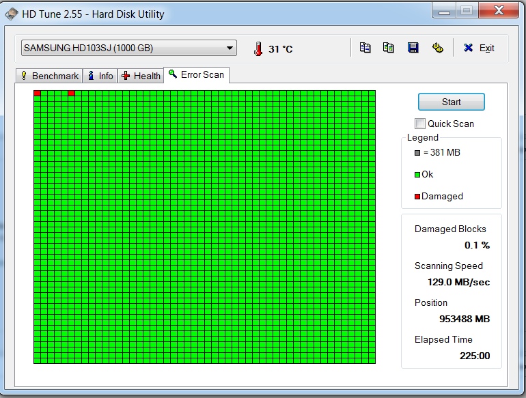Click the copy screenshot to clipboard icon
Image resolution: width=526 pixels, height=398 pixels.
[x=389, y=48]
